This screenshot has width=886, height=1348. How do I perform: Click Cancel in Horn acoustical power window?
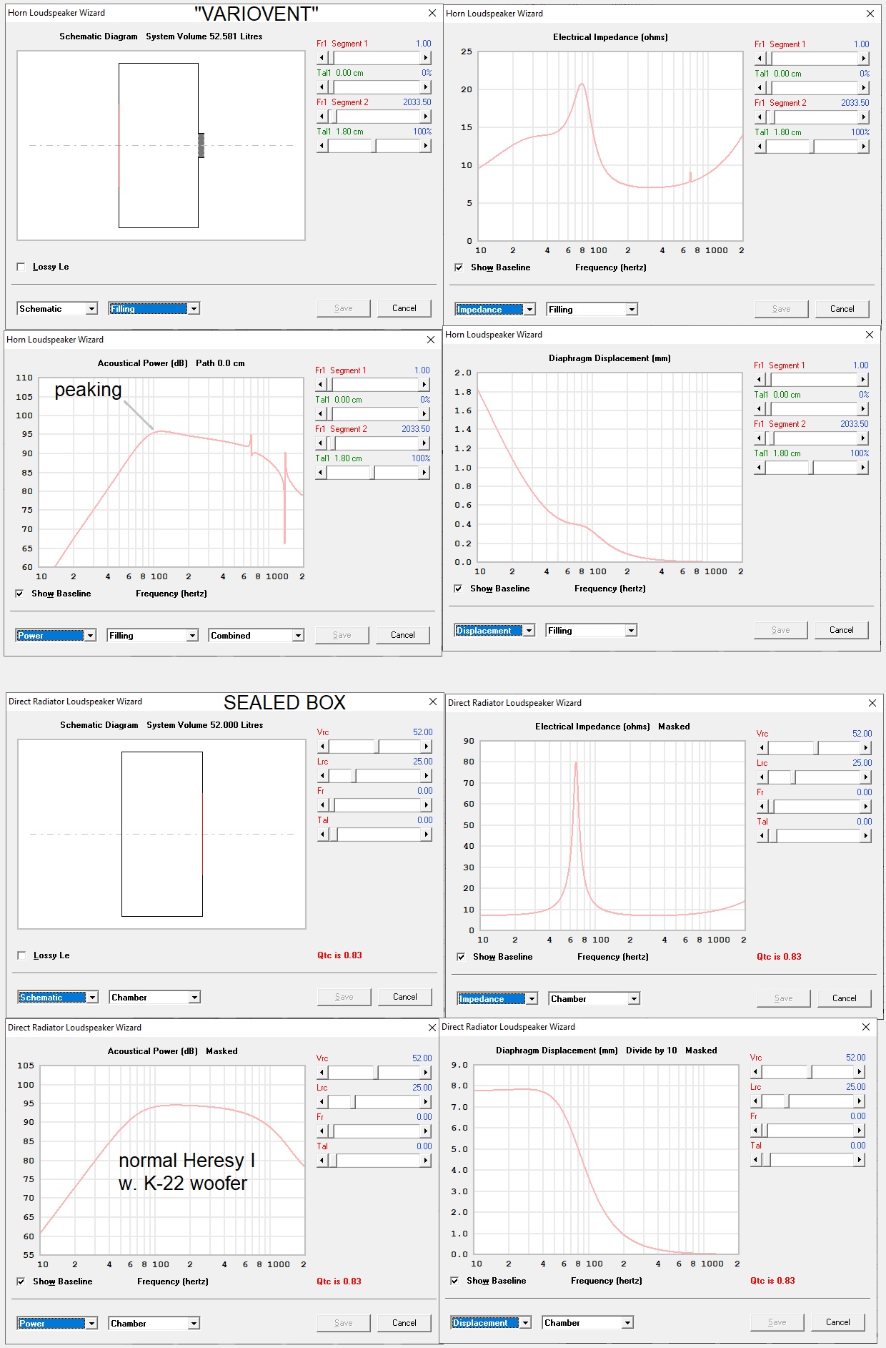point(403,635)
